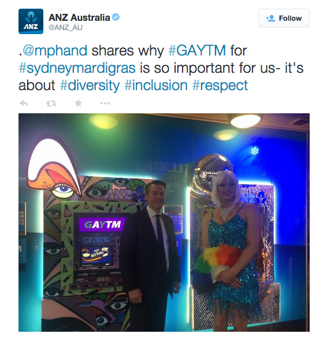Retweet the ANZ Australia tweet
This screenshot has width=327, height=341.
click(51, 103)
